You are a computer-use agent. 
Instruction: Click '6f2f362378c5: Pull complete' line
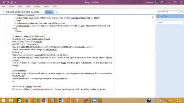pos(25,44)
